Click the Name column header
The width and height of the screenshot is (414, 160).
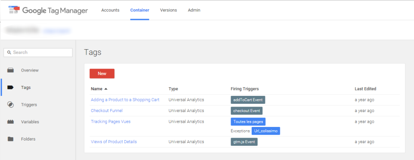point(96,89)
